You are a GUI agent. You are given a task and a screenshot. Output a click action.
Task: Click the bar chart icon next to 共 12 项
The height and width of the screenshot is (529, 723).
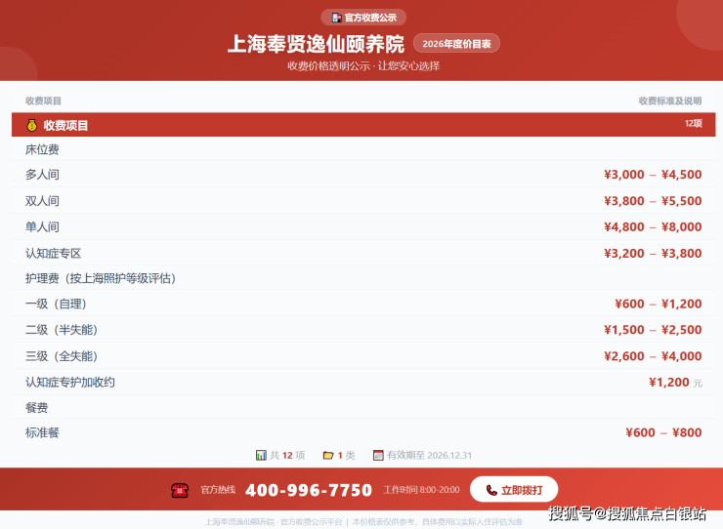261,455
